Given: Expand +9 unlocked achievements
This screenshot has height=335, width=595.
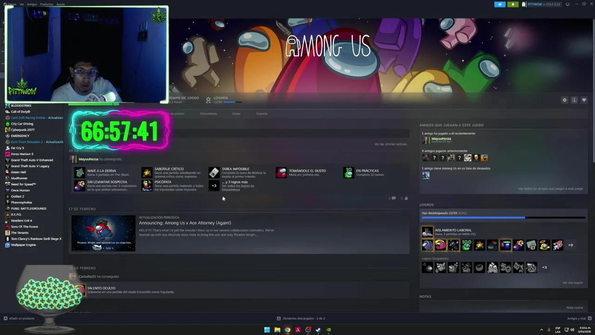Looking at the screenshot, I should 570,245.
